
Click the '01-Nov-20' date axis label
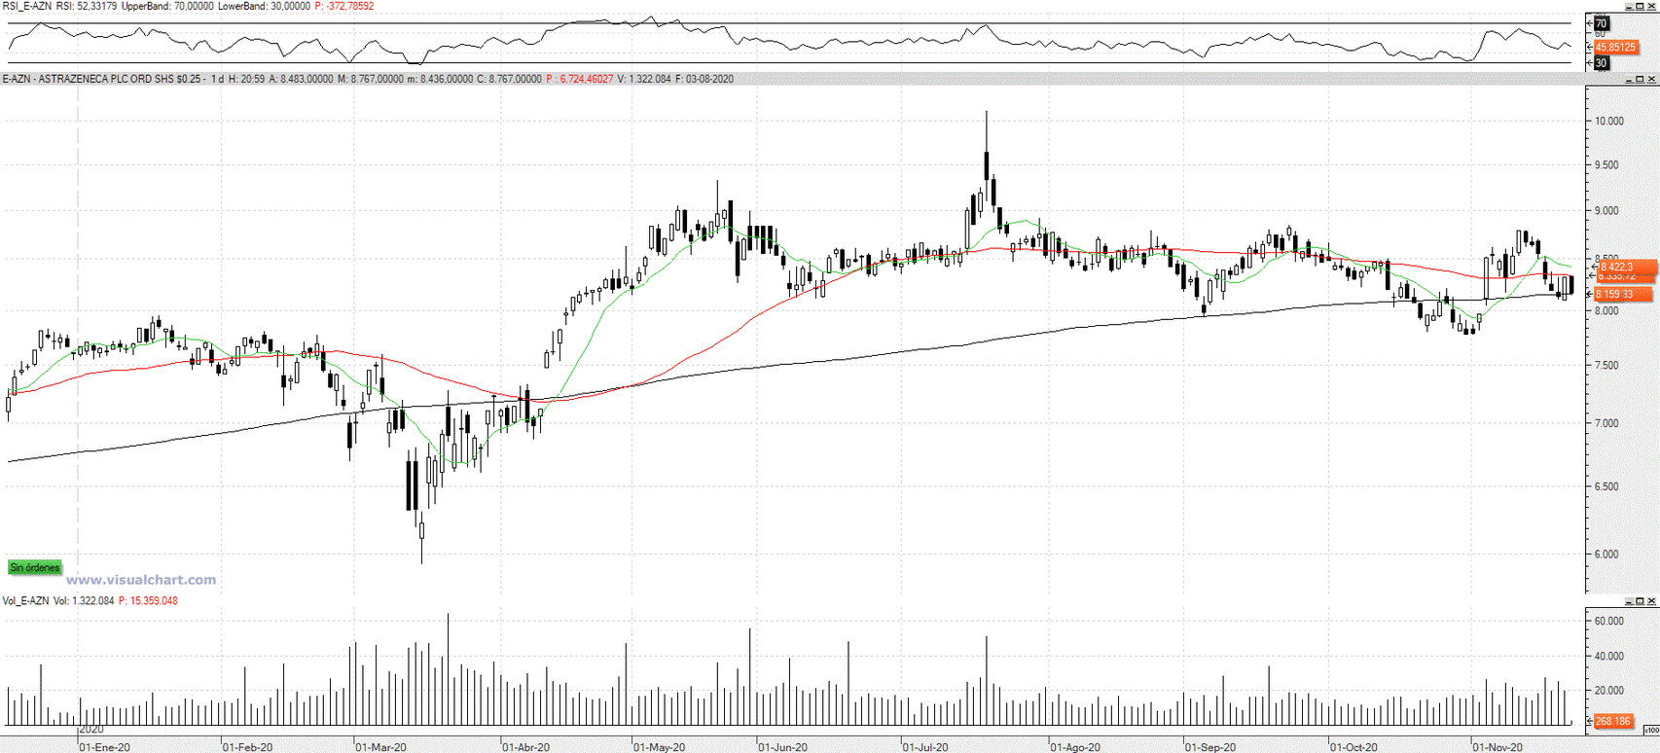click(x=1498, y=747)
